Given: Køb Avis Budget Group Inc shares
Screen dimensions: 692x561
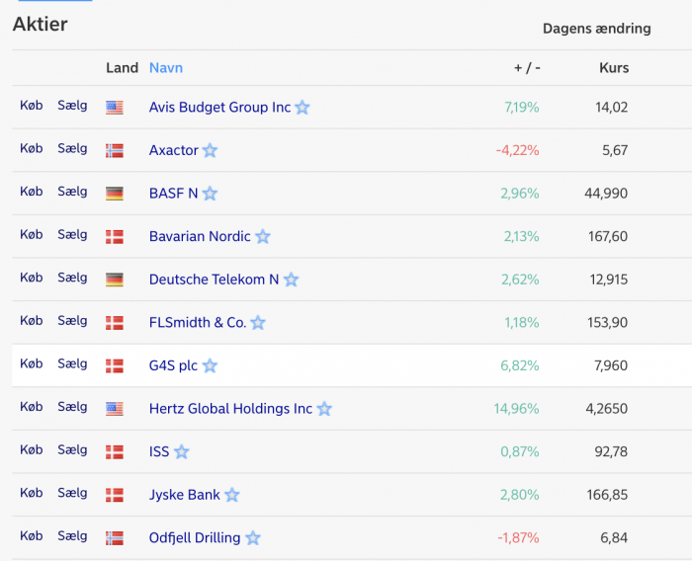Looking at the screenshot, I should coord(32,106).
